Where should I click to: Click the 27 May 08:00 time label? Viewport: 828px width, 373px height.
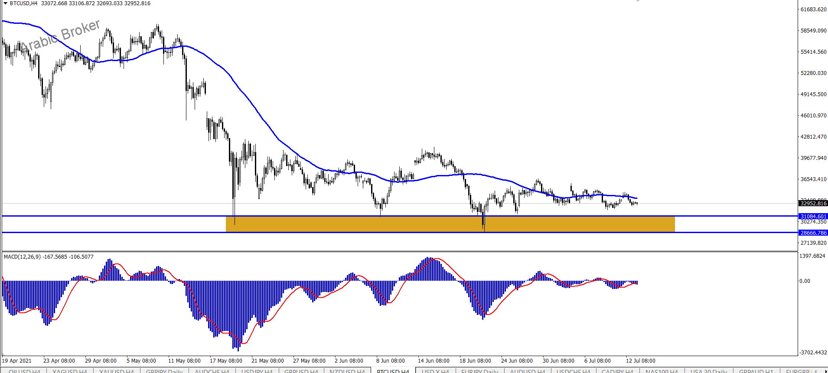pos(309,360)
